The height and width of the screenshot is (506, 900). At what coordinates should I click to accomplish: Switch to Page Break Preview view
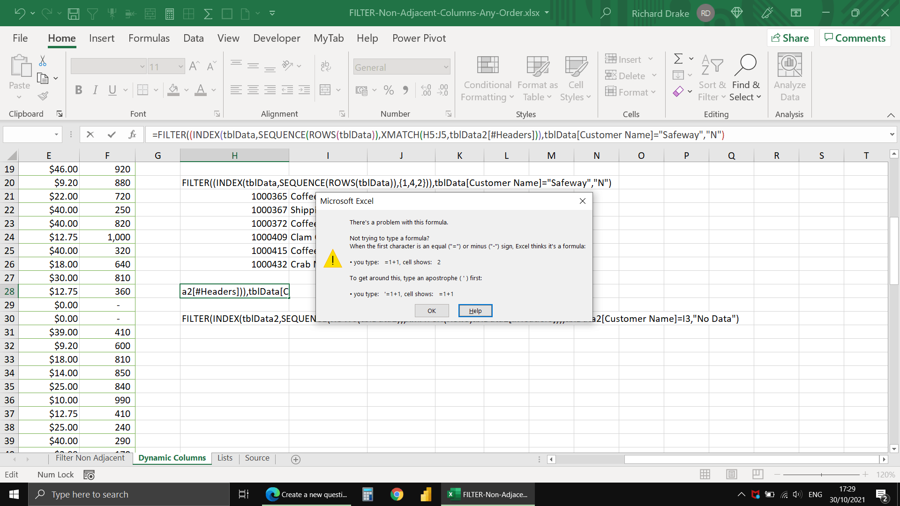[757, 475]
